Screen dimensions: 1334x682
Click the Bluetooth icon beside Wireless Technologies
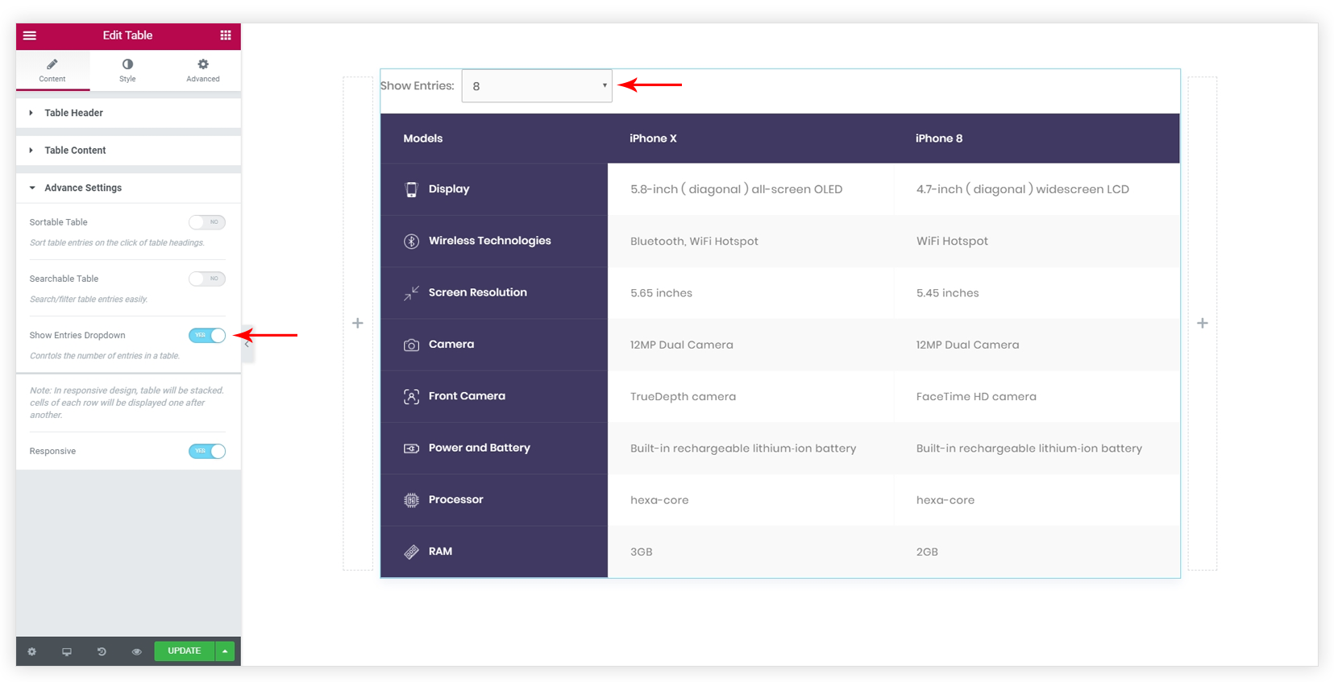point(411,241)
